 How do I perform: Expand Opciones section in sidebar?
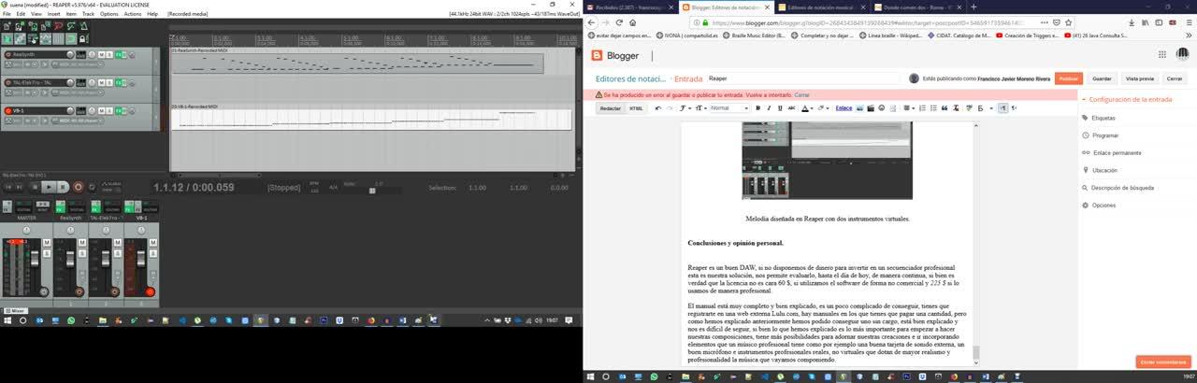pyautogui.click(x=1103, y=205)
